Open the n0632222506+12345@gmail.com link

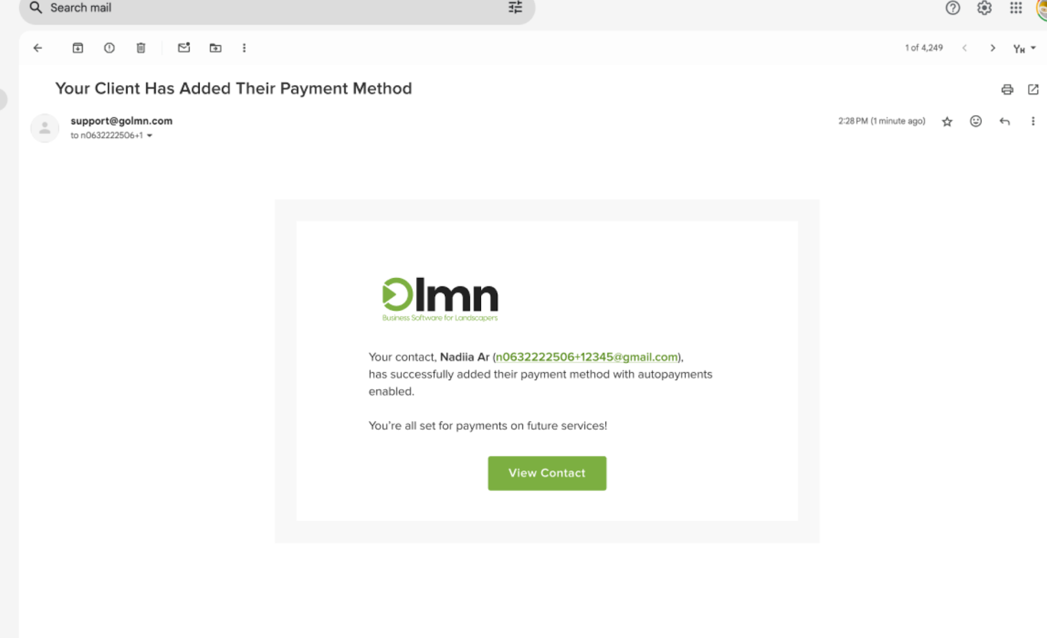587,357
